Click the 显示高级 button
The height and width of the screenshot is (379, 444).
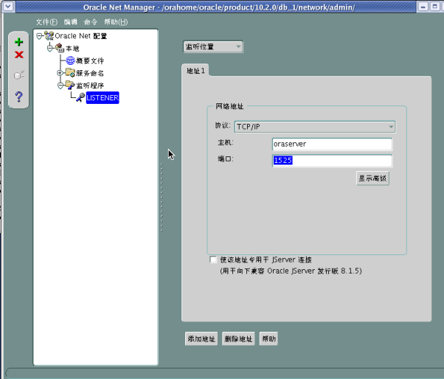372,178
